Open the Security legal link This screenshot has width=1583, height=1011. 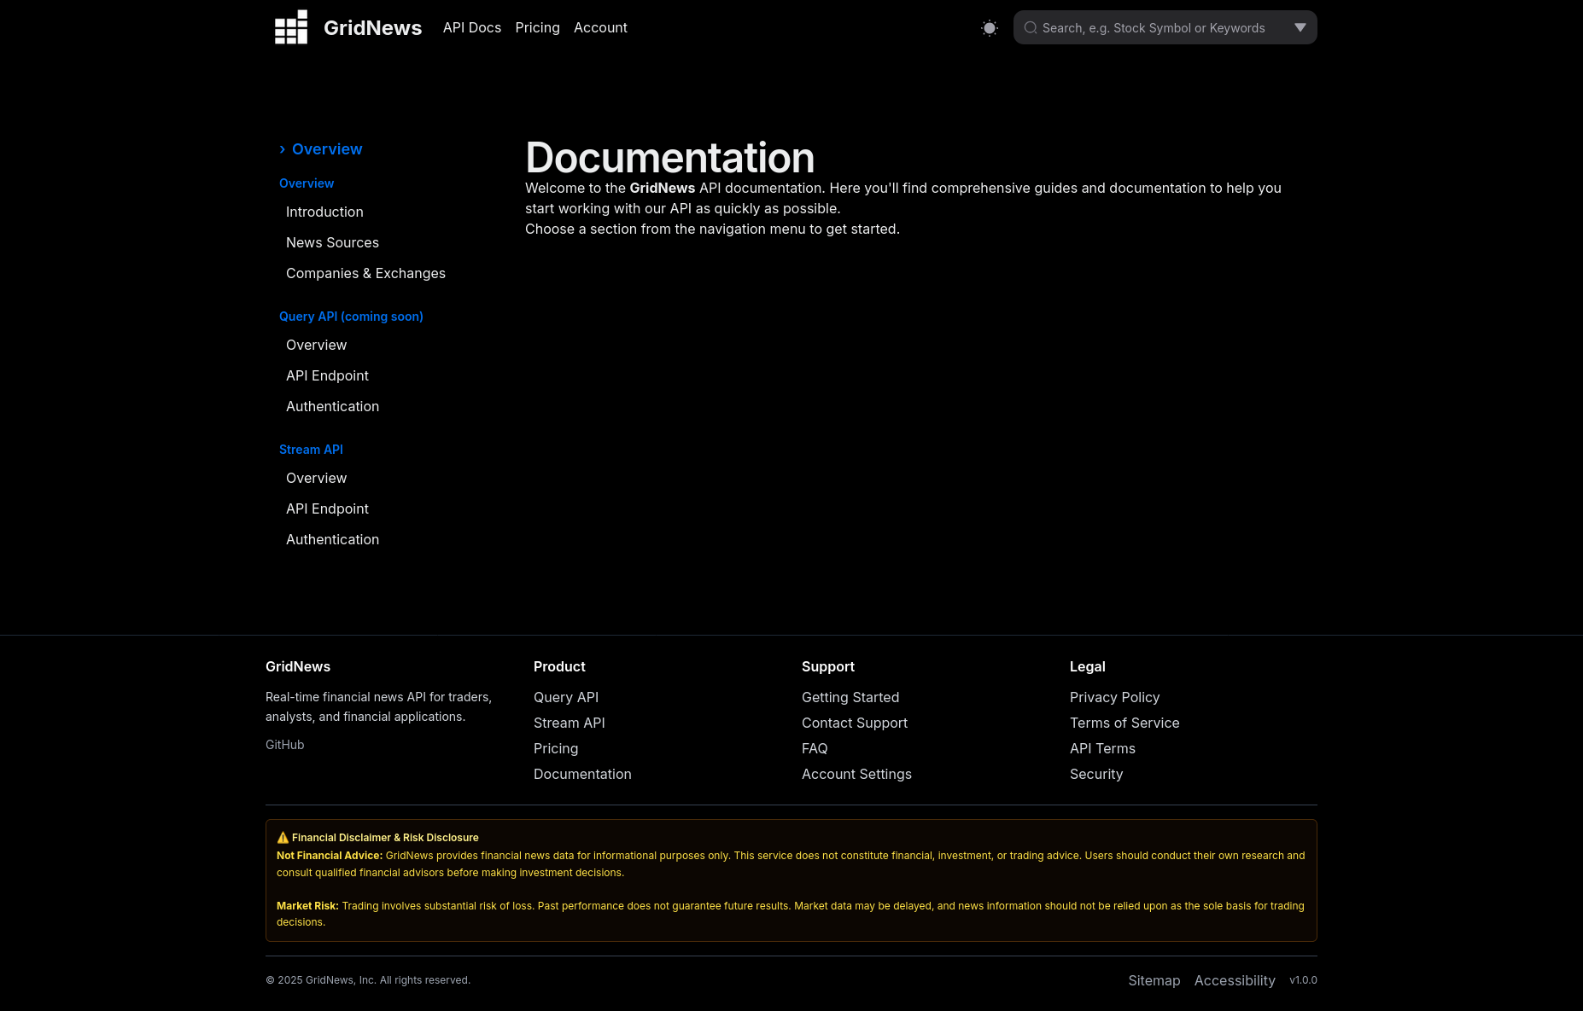coord(1096,774)
